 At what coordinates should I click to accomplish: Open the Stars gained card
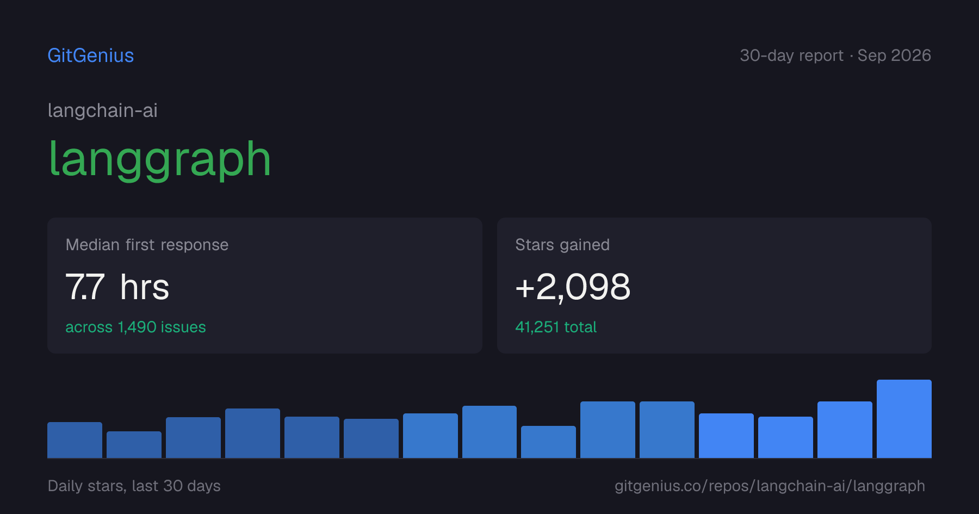pyautogui.click(x=714, y=286)
